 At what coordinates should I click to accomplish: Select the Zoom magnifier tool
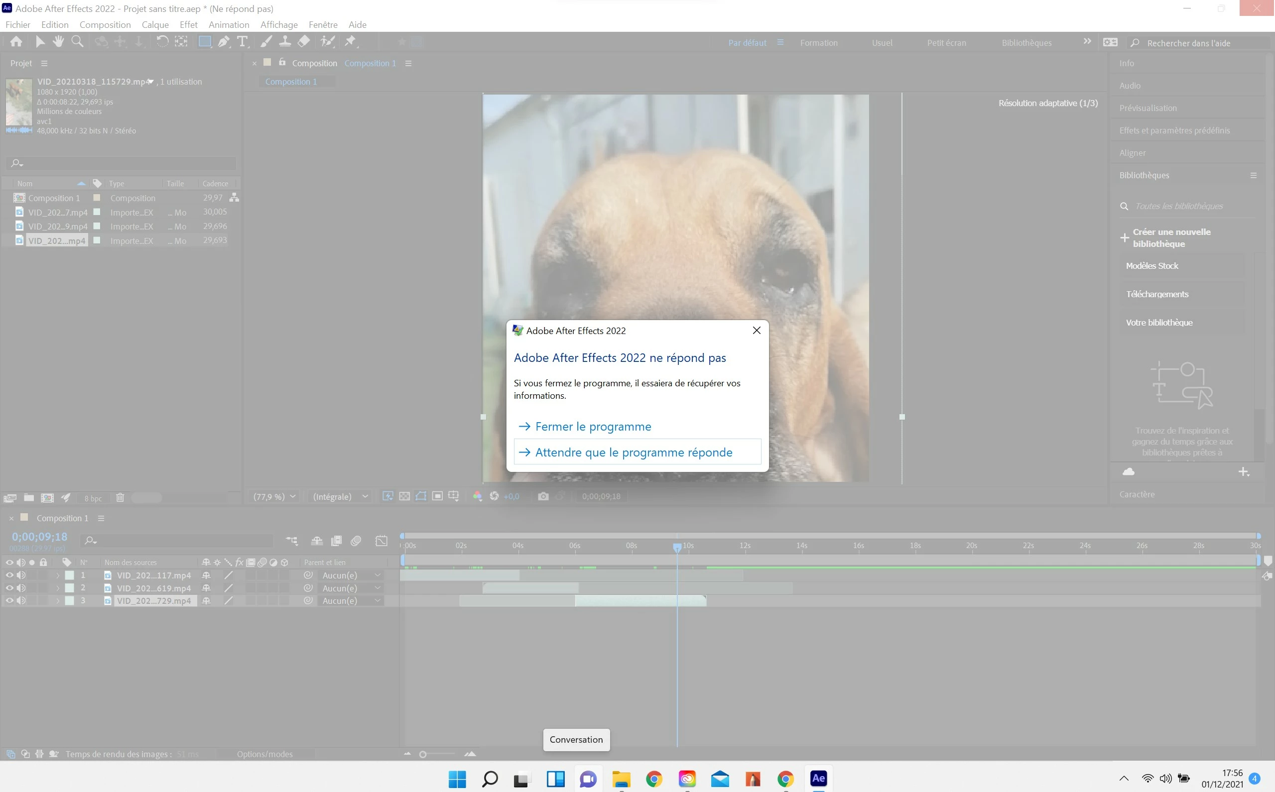pos(77,41)
